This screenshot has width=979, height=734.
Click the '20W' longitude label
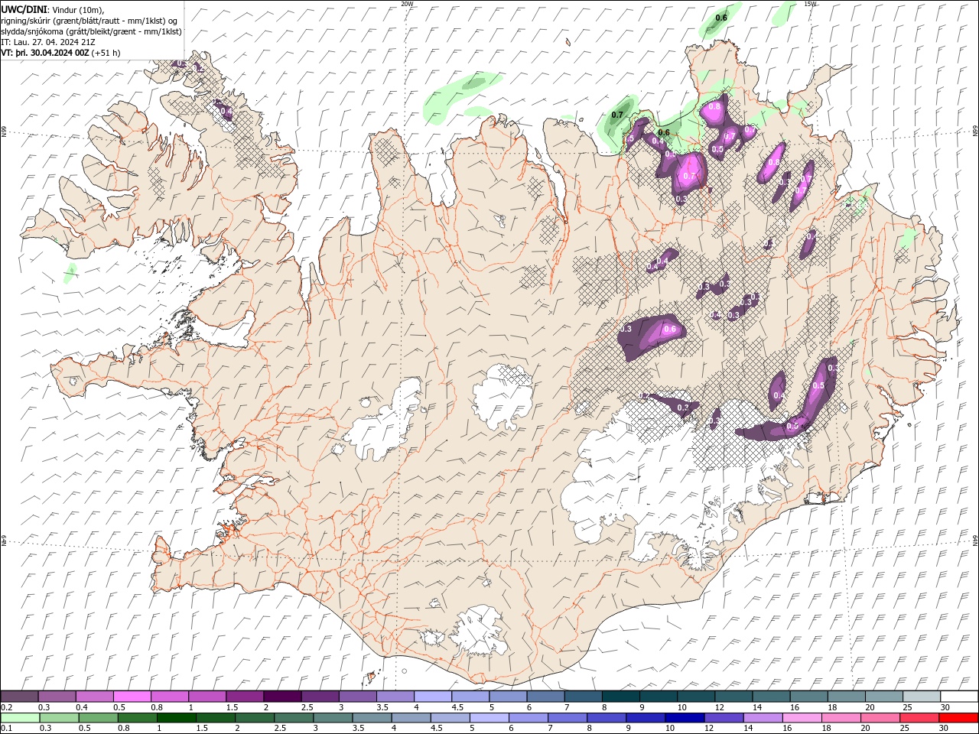pyautogui.click(x=407, y=4)
